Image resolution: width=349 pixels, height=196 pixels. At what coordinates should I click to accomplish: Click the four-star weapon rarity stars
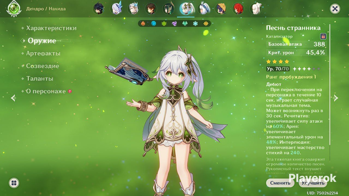click(278, 62)
